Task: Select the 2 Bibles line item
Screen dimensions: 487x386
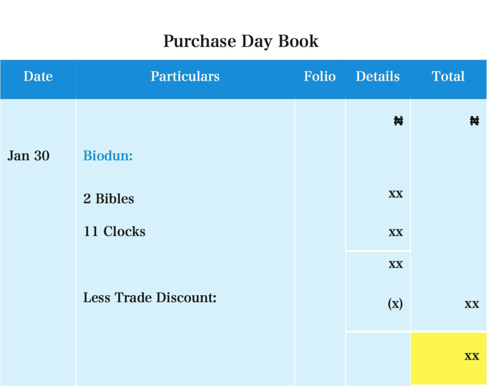Action: [108, 199]
